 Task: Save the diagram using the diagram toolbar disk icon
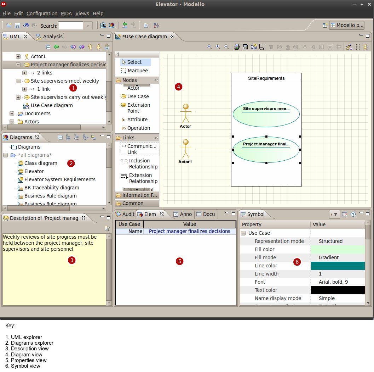tap(245, 47)
